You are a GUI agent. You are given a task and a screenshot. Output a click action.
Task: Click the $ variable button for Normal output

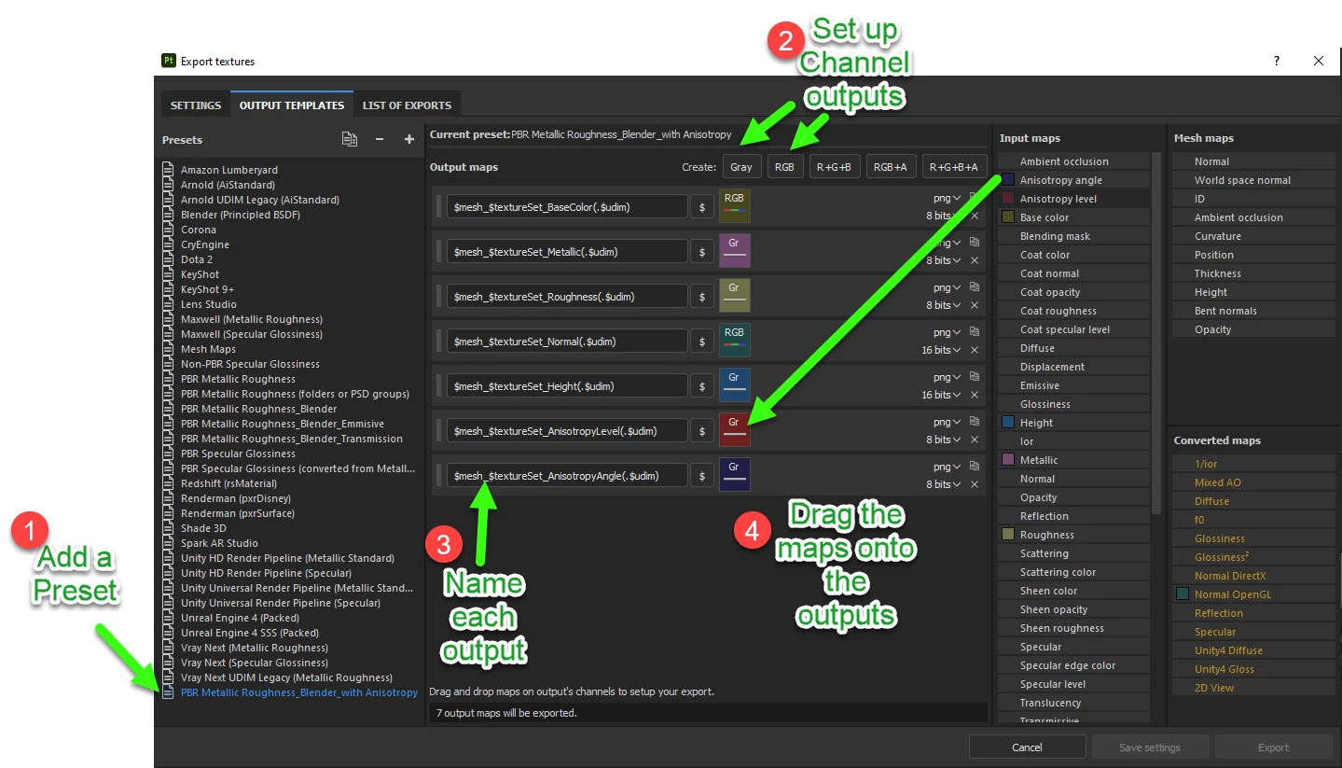[701, 342]
